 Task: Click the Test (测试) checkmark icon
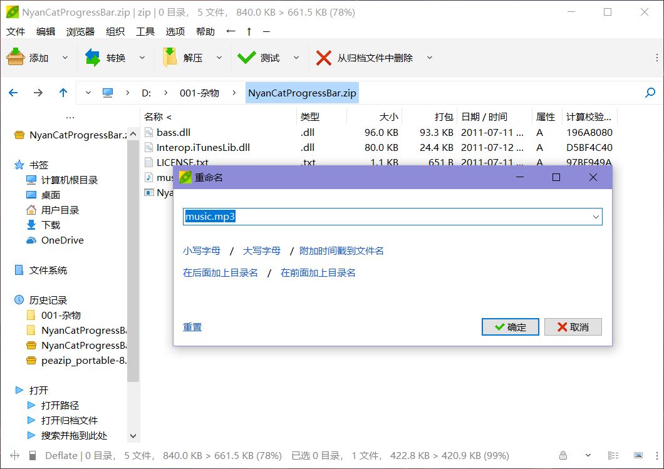pos(248,56)
